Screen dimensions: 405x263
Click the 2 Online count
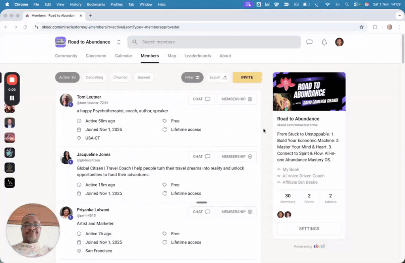coord(309,198)
